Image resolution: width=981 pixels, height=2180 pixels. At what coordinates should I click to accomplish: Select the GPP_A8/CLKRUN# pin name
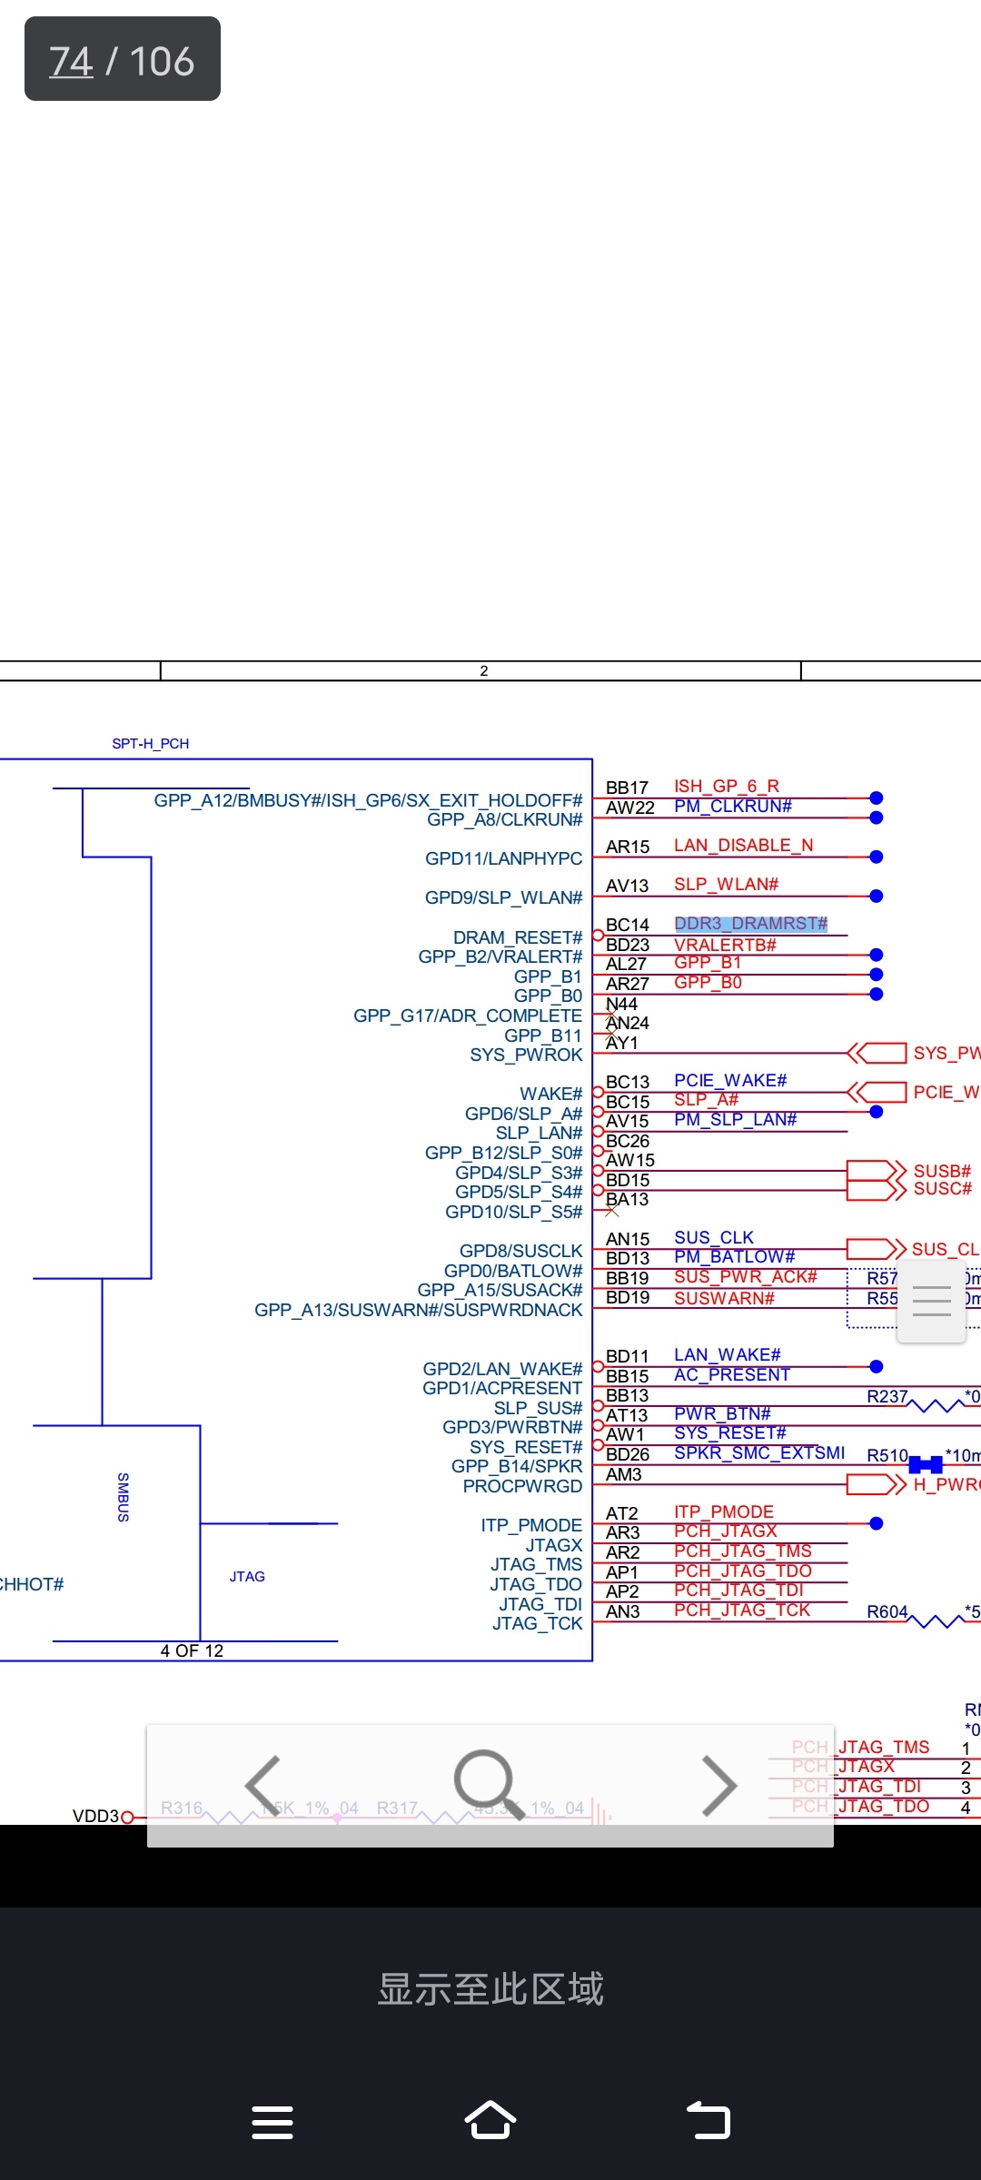pos(504,819)
